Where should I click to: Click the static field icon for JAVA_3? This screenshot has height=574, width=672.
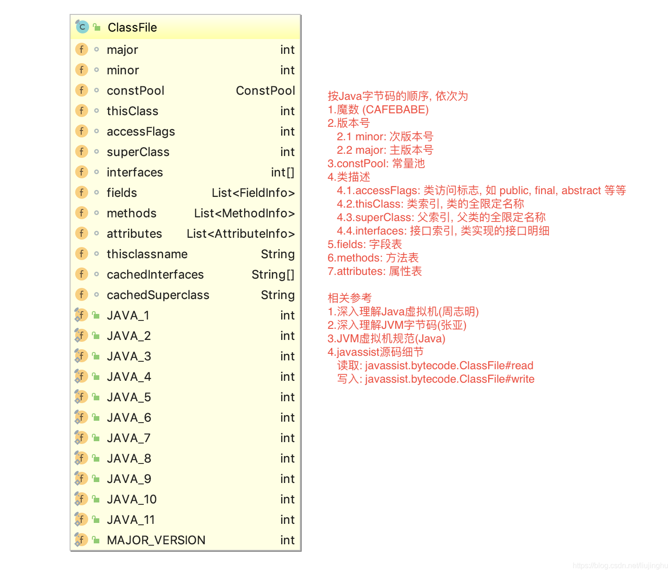pos(81,356)
